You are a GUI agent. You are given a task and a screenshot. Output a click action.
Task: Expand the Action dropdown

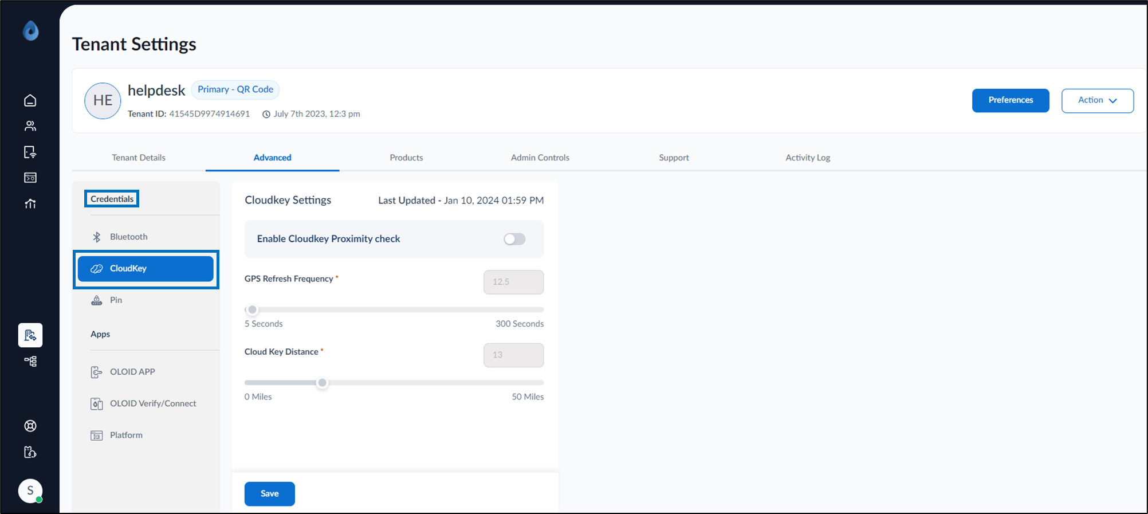click(1098, 100)
